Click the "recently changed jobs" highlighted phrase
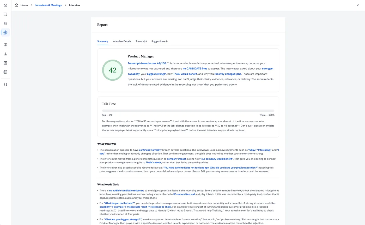 (x=228, y=74)
